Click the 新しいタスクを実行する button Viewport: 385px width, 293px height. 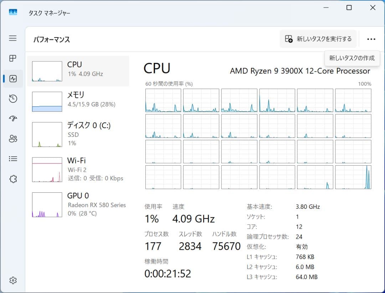coord(318,39)
